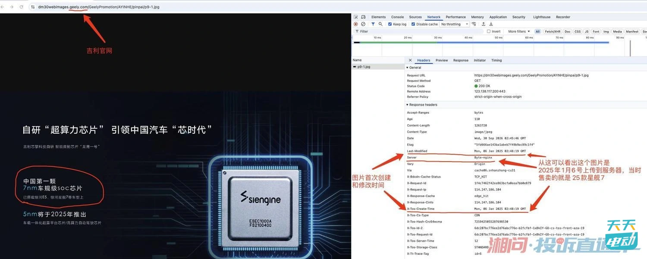This screenshot has height=259, width=647.
Task: Open the Initiator tab of the request
Action: click(480, 60)
